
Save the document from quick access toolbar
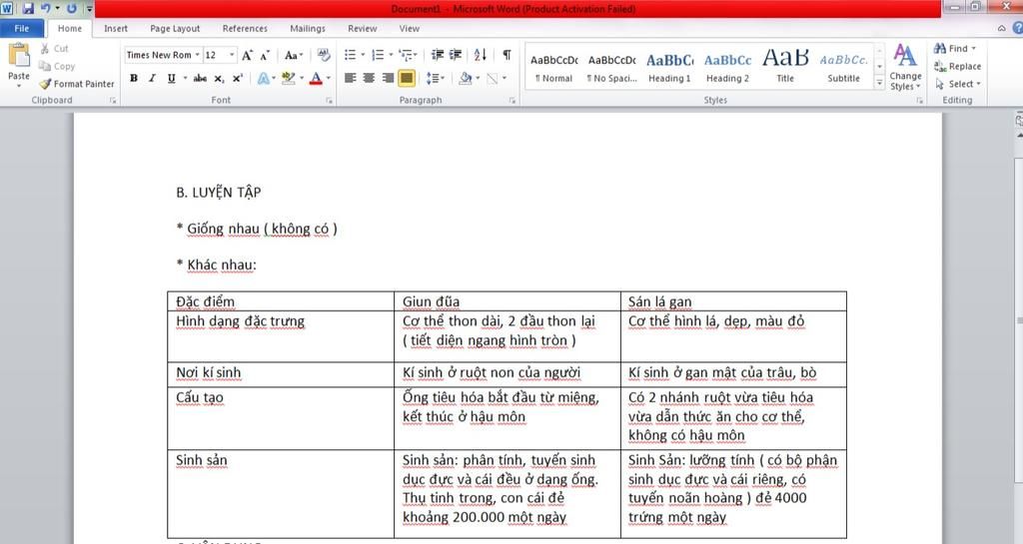(27, 8)
